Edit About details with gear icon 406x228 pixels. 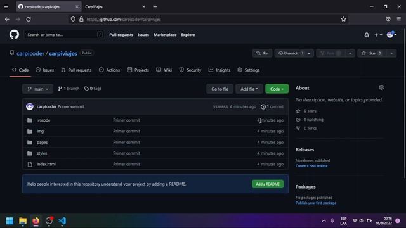click(x=381, y=88)
